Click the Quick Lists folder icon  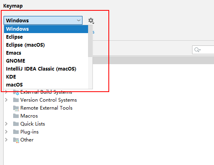tap(16, 124)
